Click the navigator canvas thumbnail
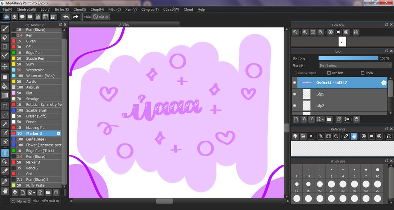The height and width of the screenshot is (210, 394). [x=342, y=42]
